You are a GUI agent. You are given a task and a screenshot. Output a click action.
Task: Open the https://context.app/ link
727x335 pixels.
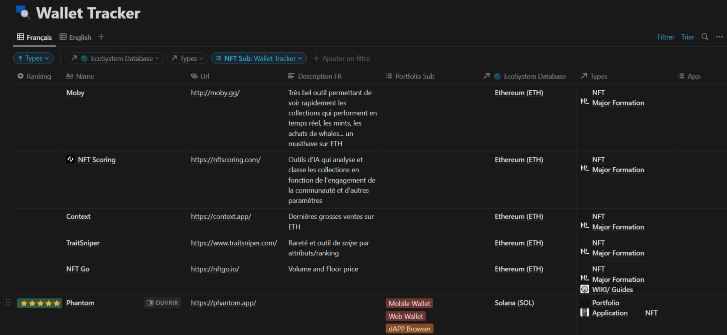point(221,216)
